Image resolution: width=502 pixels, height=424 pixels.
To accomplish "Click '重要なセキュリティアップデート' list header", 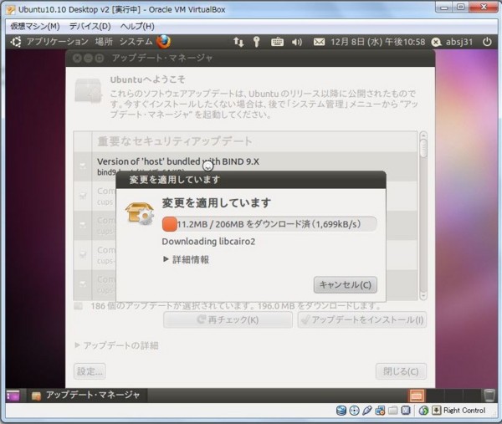I will [x=175, y=141].
